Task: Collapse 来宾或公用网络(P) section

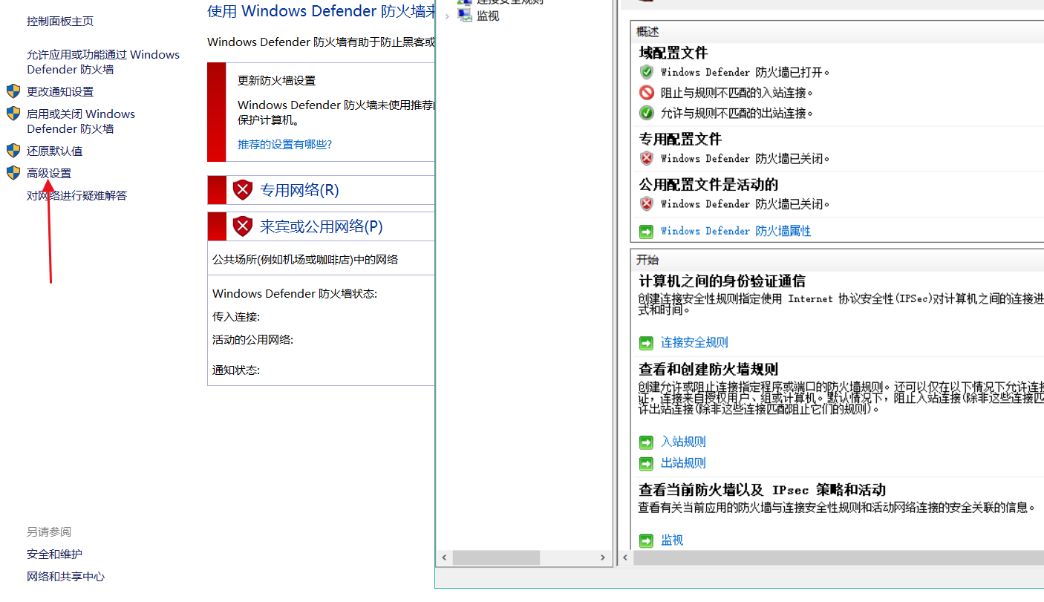Action: point(321,226)
